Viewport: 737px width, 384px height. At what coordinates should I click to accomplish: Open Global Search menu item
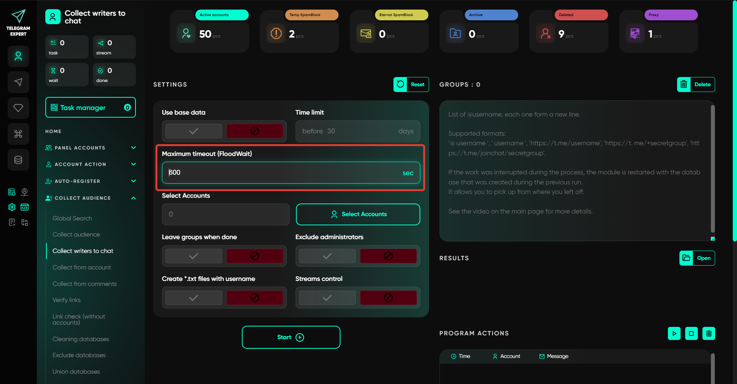[72, 218]
